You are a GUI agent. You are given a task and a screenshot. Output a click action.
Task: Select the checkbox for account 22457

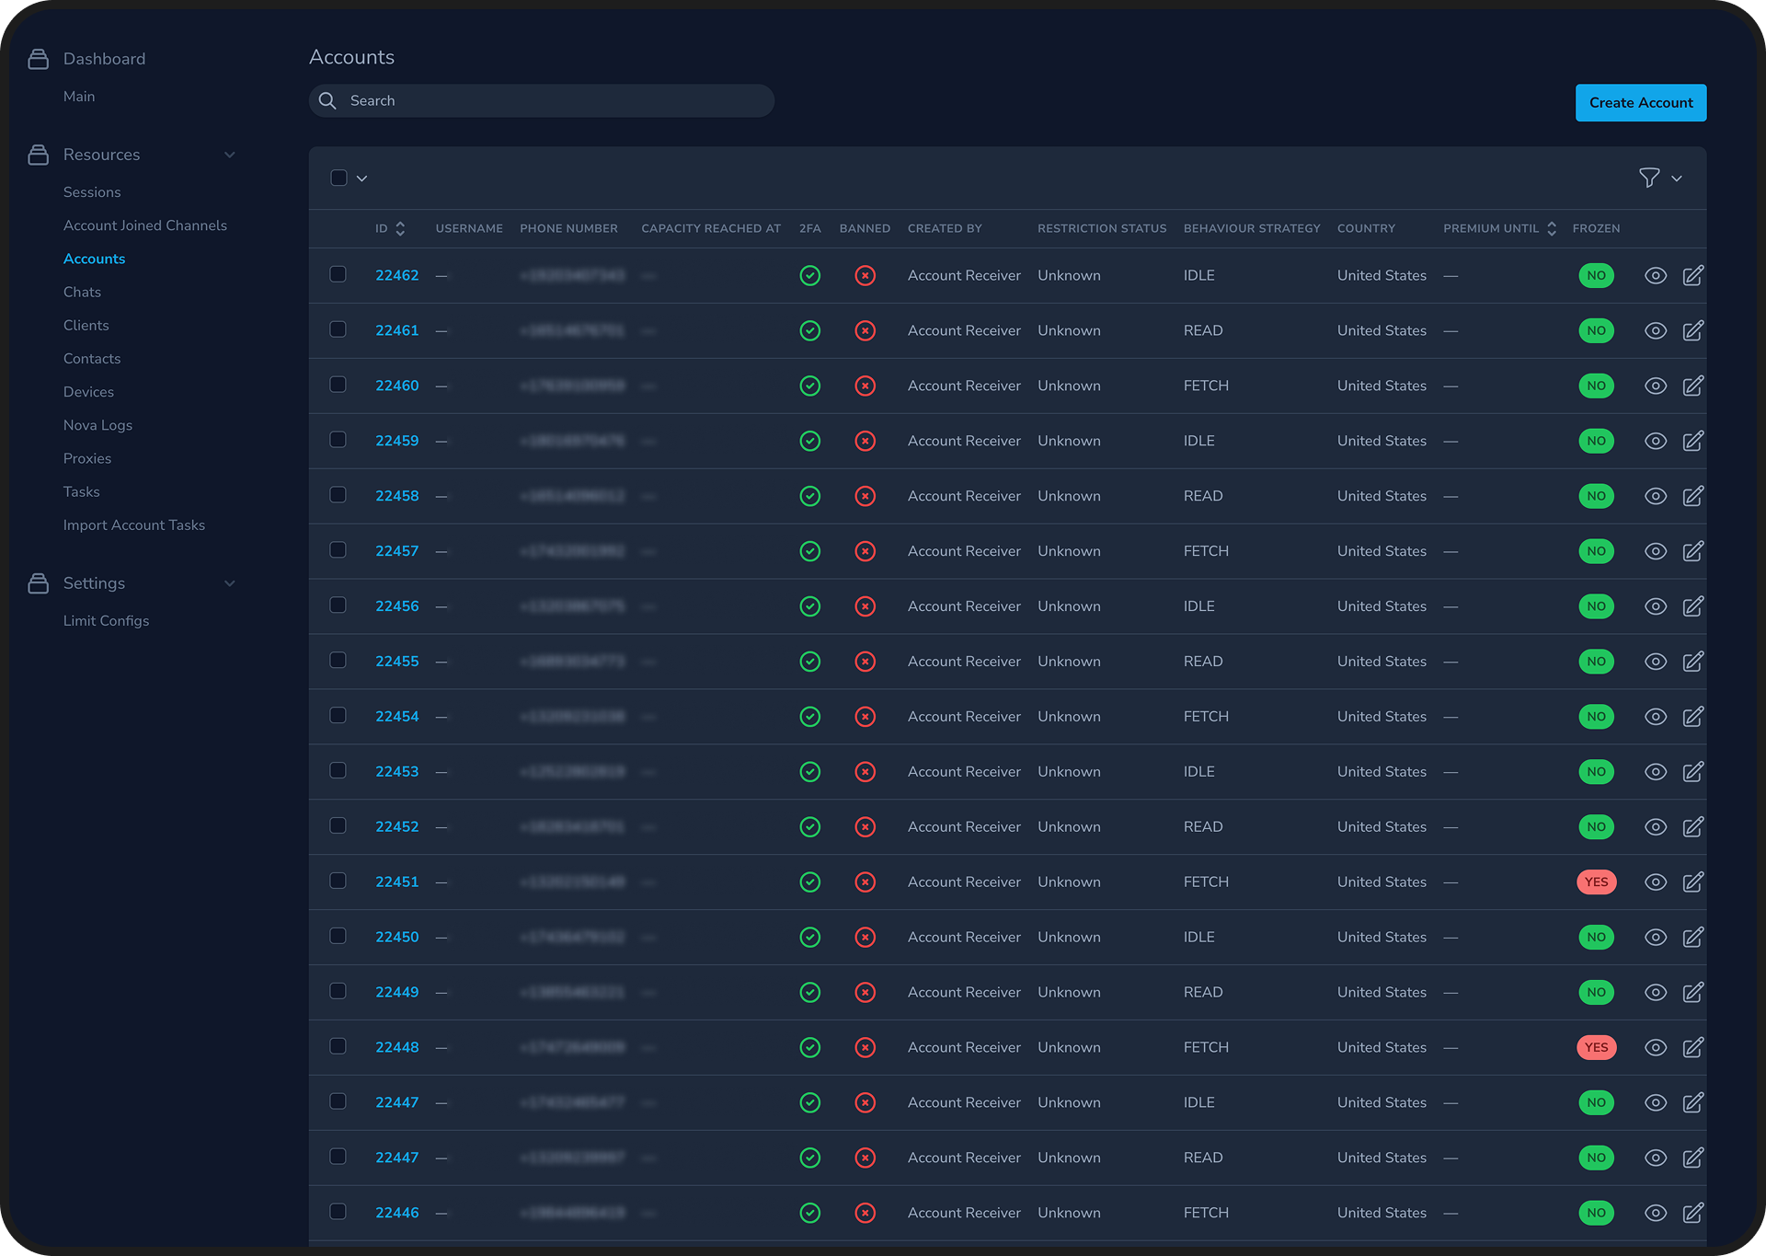[x=338, y=550]
